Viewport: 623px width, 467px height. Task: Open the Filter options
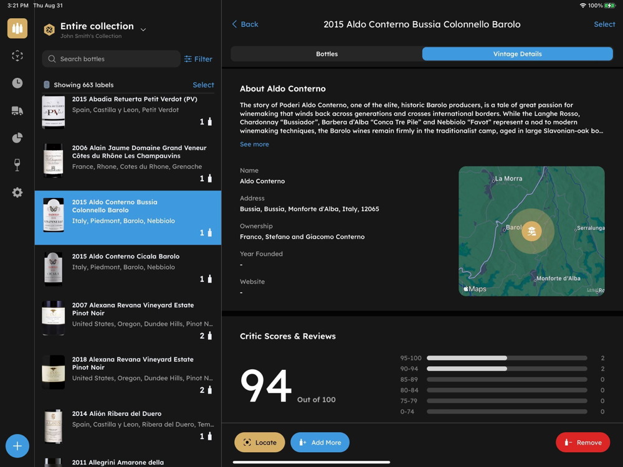point(198,59)
